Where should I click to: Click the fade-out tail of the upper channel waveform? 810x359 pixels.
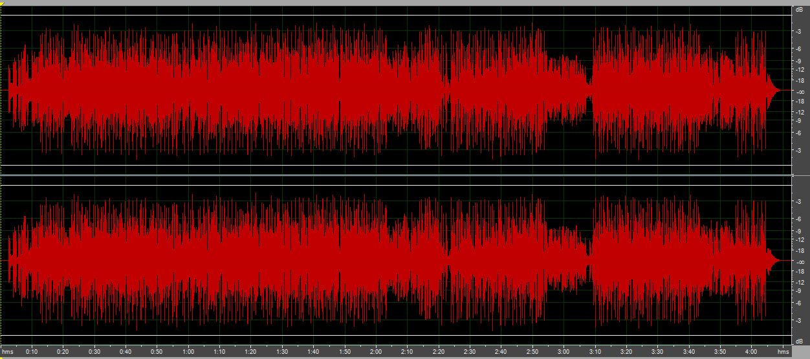773,91
